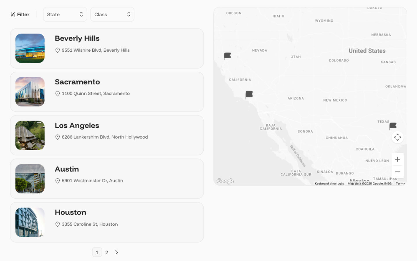
Task: Click the Filter sliders icon
Action: pos(13,14)
